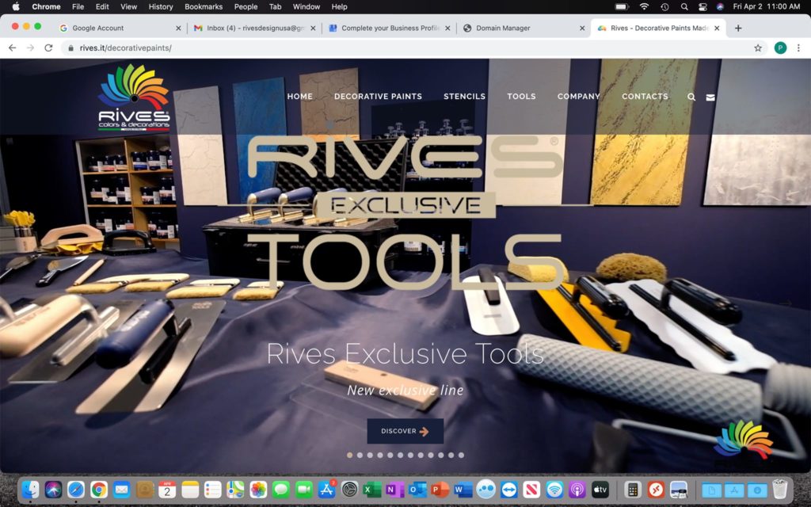Open Notes from the Dock

click(x=190, y=489)
